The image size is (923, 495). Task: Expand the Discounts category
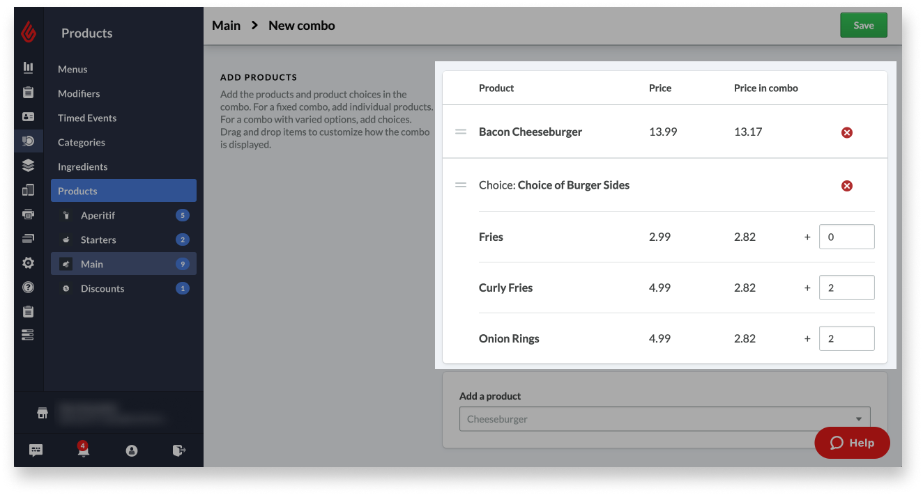tap(102, 288)
